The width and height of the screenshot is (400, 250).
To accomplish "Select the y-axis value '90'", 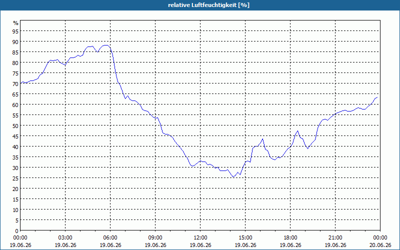I will pos(15,41).
